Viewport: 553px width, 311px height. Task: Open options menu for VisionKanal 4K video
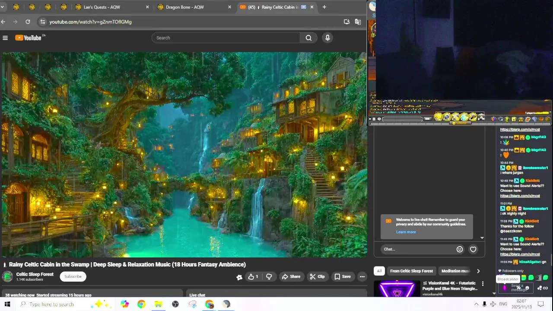pos(483,284)
